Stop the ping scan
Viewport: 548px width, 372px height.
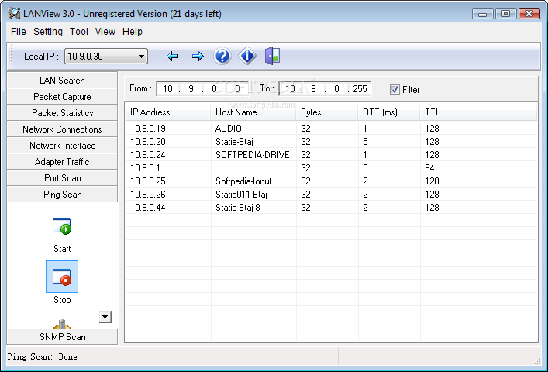pos(62,283)
